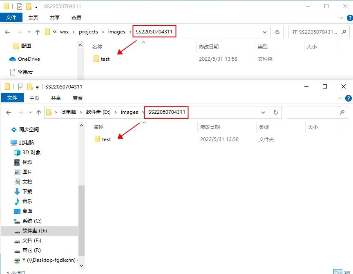Open the 查看 tab in the 软件盘 (D:) window
This screenshot has width=353, height=274.
[78, 98]
